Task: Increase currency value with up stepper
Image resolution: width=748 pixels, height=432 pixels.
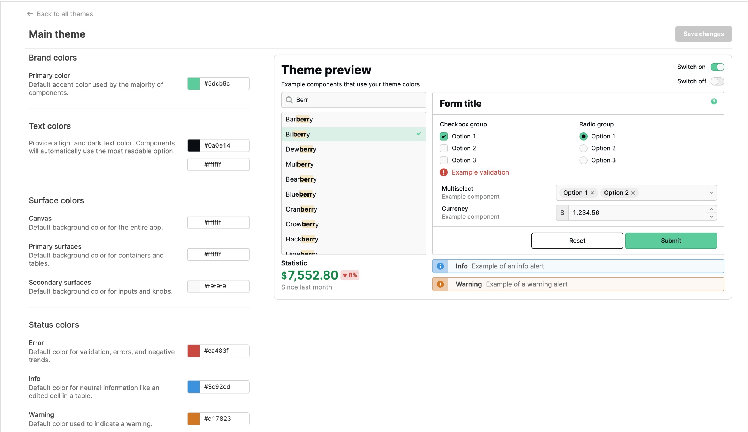Action: click(711, 209)
